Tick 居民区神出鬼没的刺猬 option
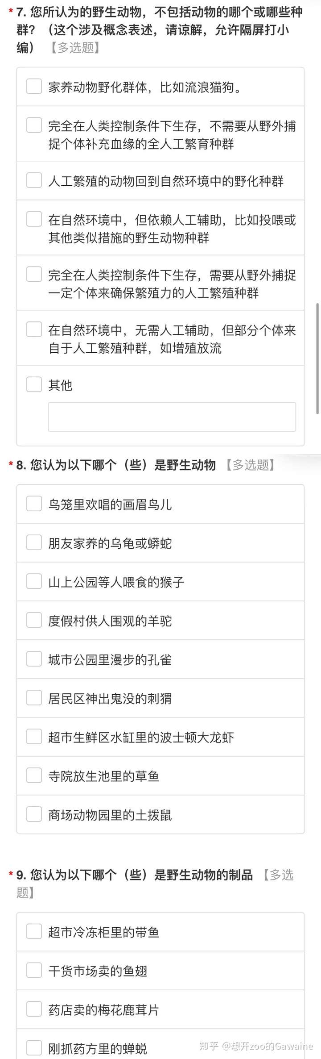 (x=34, y=698)
